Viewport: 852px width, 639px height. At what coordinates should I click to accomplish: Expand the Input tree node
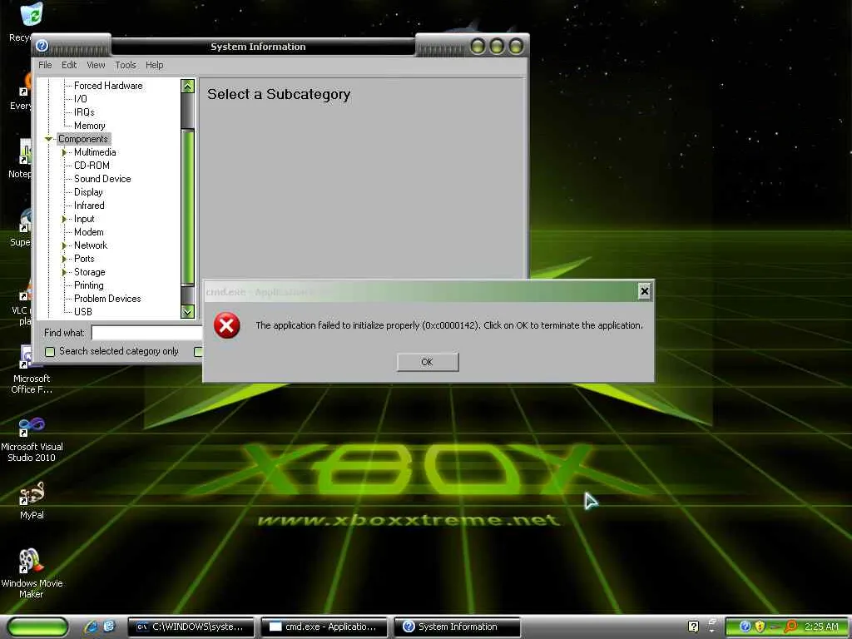click(64, 219)
